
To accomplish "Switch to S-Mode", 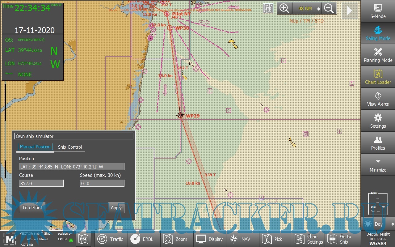I will click(378, 11).
